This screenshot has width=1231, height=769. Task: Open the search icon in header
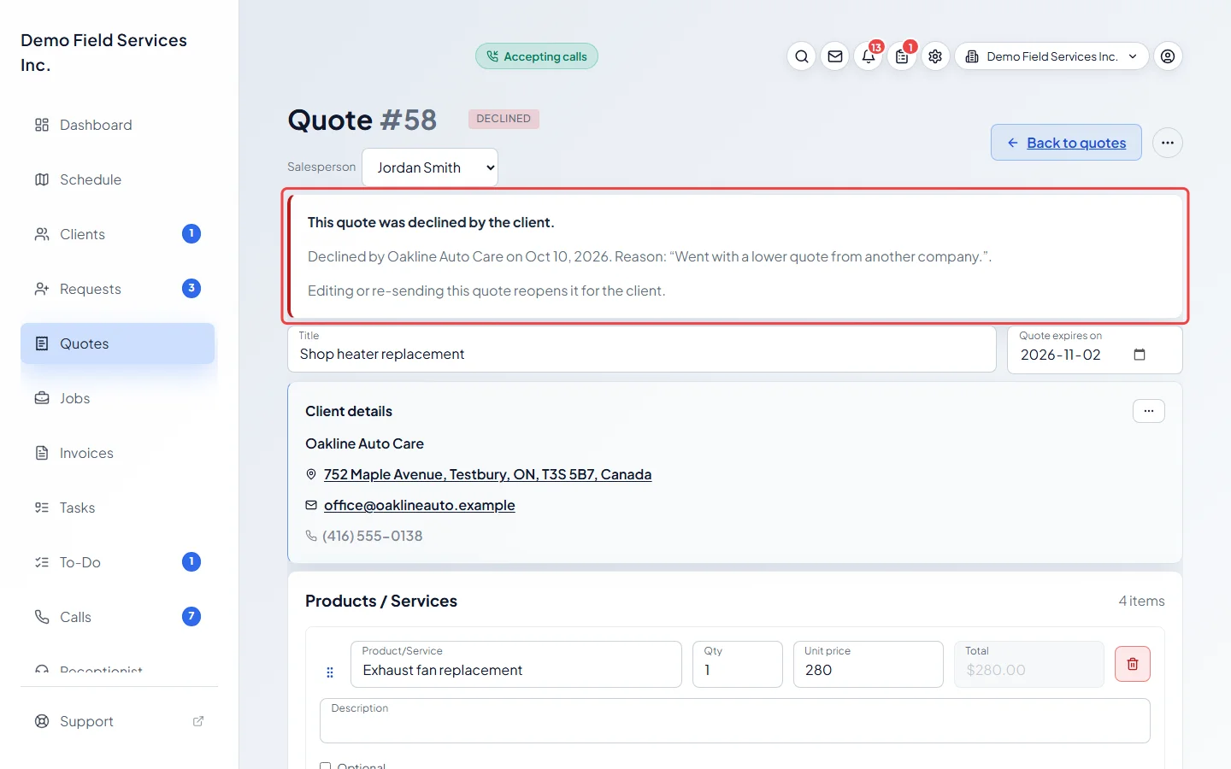coord(801,56)
